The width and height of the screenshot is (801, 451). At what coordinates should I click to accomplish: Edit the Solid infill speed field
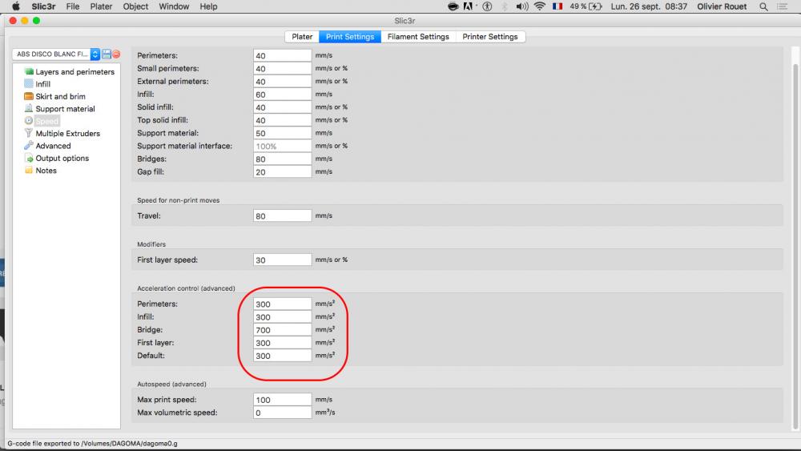(x=282, y=107)
